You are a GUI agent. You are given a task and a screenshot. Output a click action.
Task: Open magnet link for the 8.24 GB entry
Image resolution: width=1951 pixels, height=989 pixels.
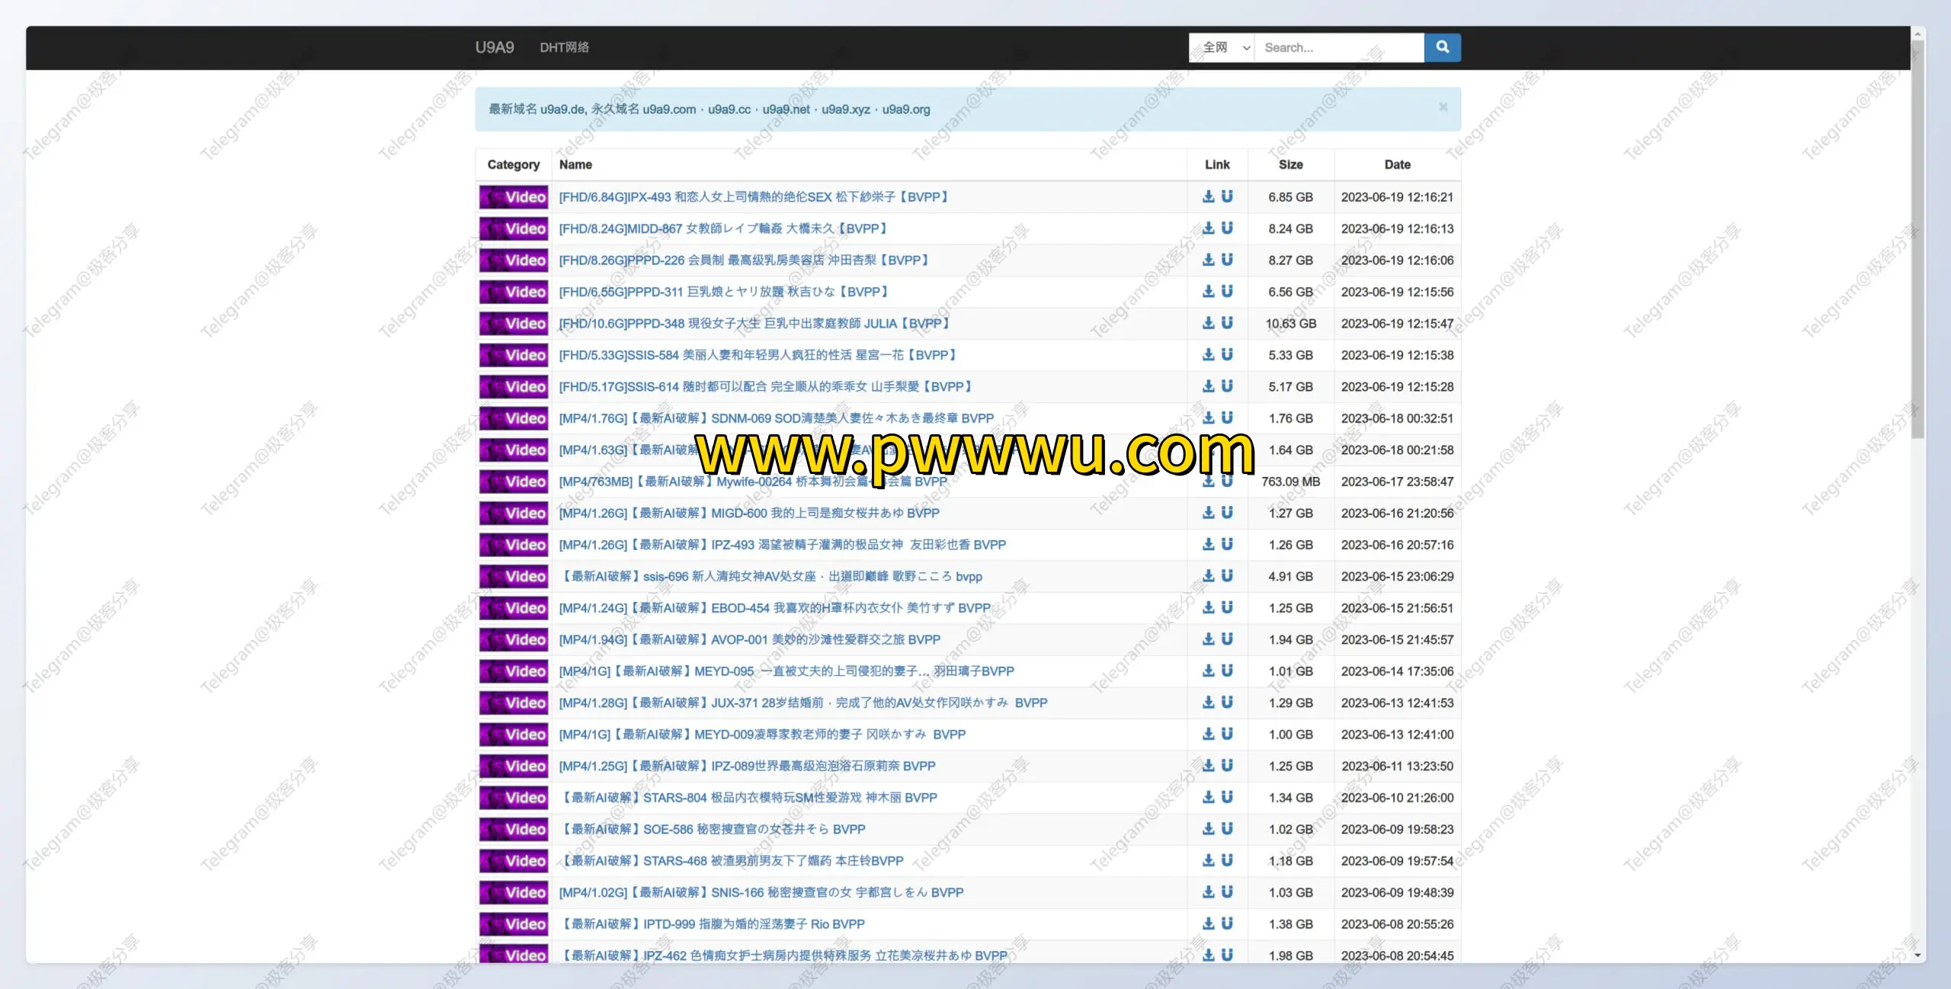[x=1227, y=228]
